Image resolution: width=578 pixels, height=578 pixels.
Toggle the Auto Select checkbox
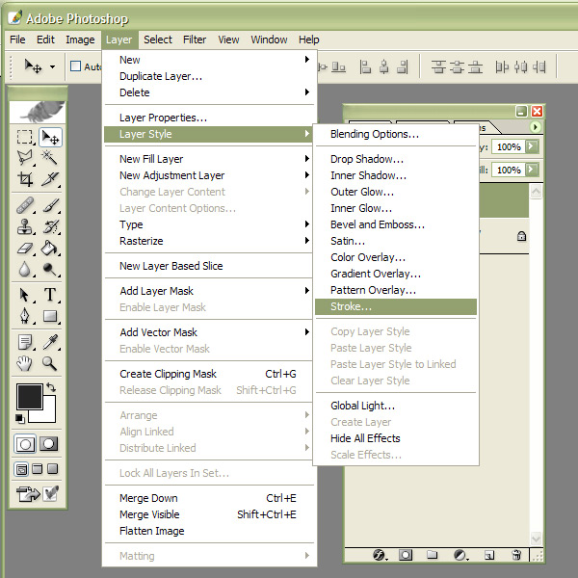75,66
